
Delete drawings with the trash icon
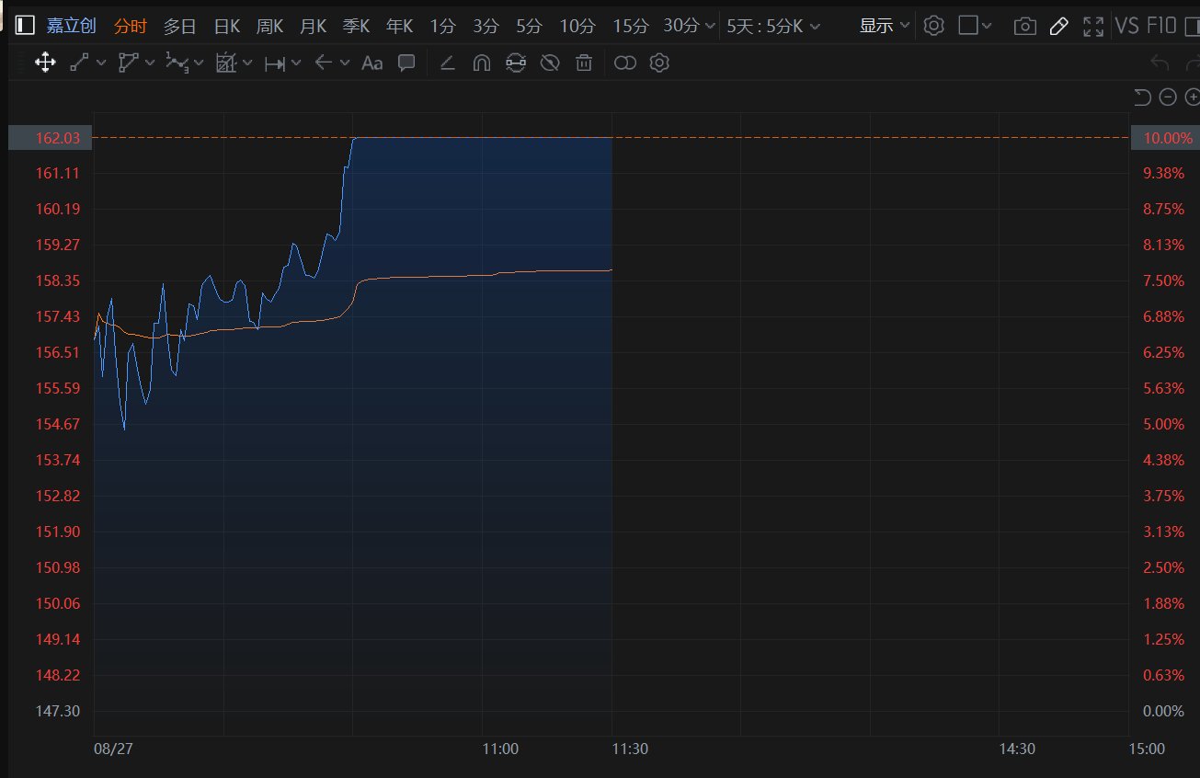point(584,63)
